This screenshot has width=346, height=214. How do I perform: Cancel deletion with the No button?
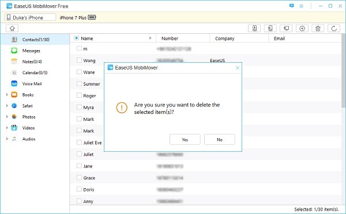click(x=220, y=139)
